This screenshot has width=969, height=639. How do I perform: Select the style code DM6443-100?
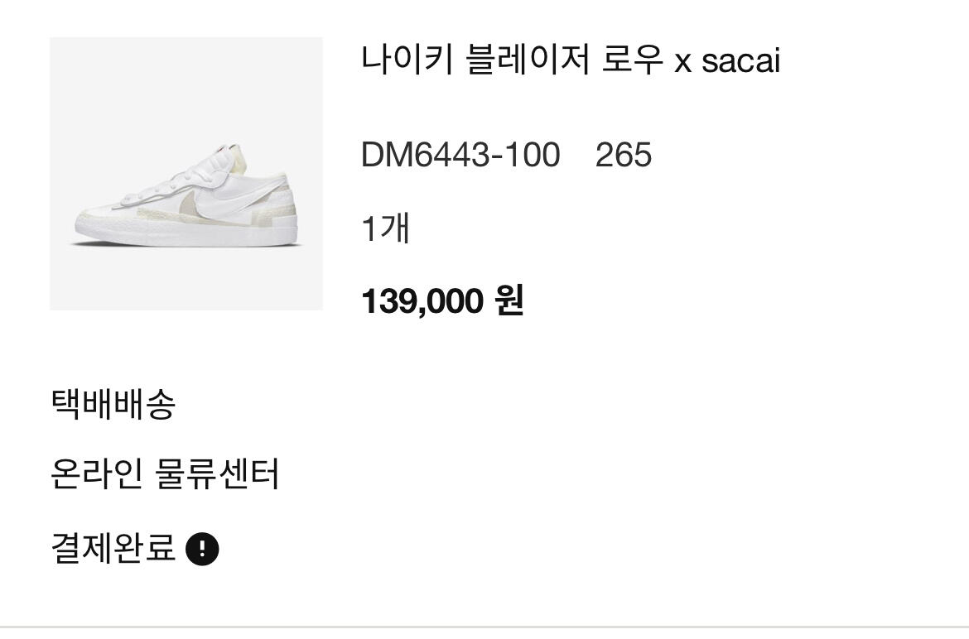460,155
